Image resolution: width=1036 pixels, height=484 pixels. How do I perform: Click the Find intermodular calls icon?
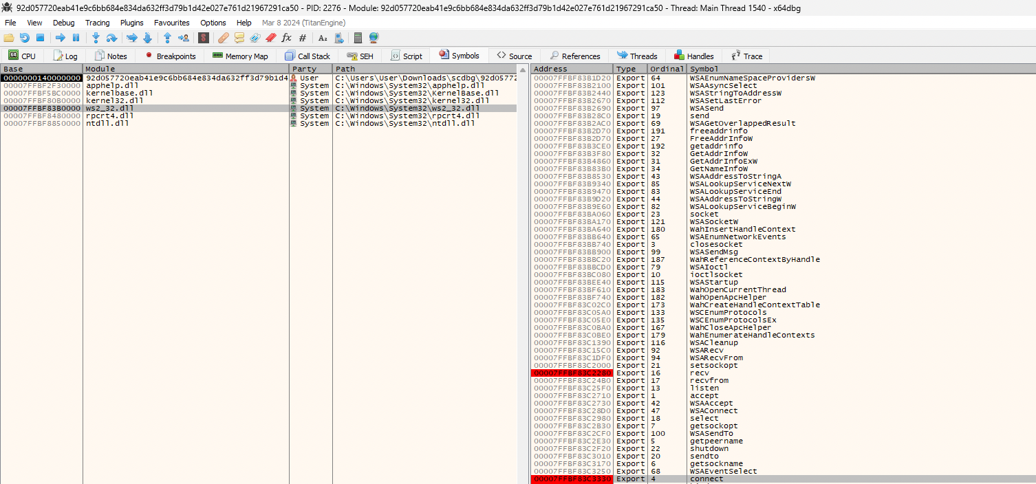tap(338, 38)
